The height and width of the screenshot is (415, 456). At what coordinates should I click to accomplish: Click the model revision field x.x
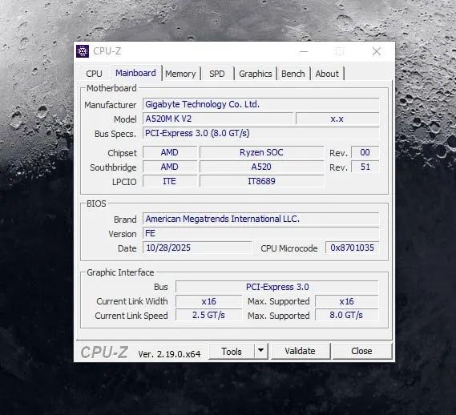pyautogui.click(x=337, y=119)
